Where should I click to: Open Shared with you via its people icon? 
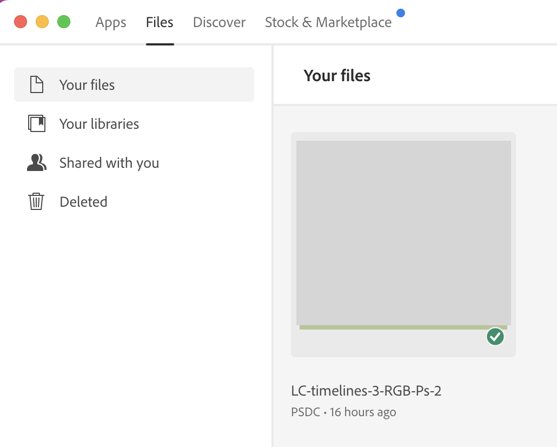point(36,162)
